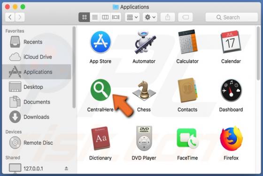Open iCloud Drive in the sidebar

37,57
